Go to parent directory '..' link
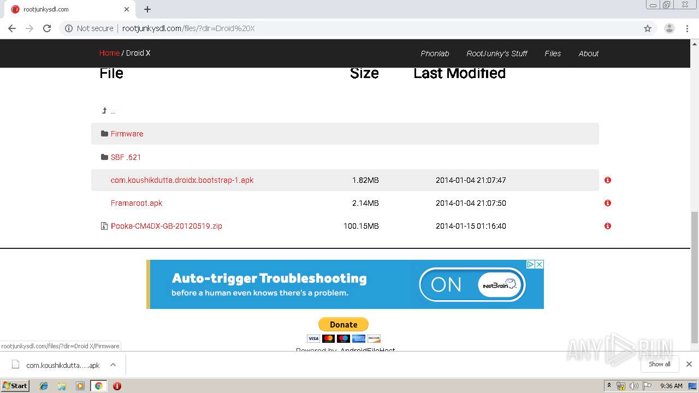This screenshot has width=699, height=393. 113,111
